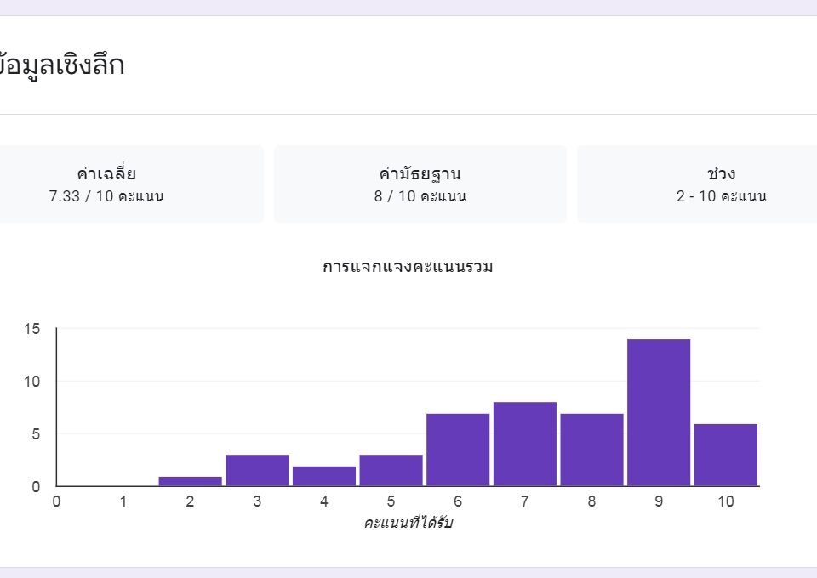This screenshot has height=578, width=817.
Task: Click the "ค่าเฉลี่ย" average label
Action: [x=106, y=173]
